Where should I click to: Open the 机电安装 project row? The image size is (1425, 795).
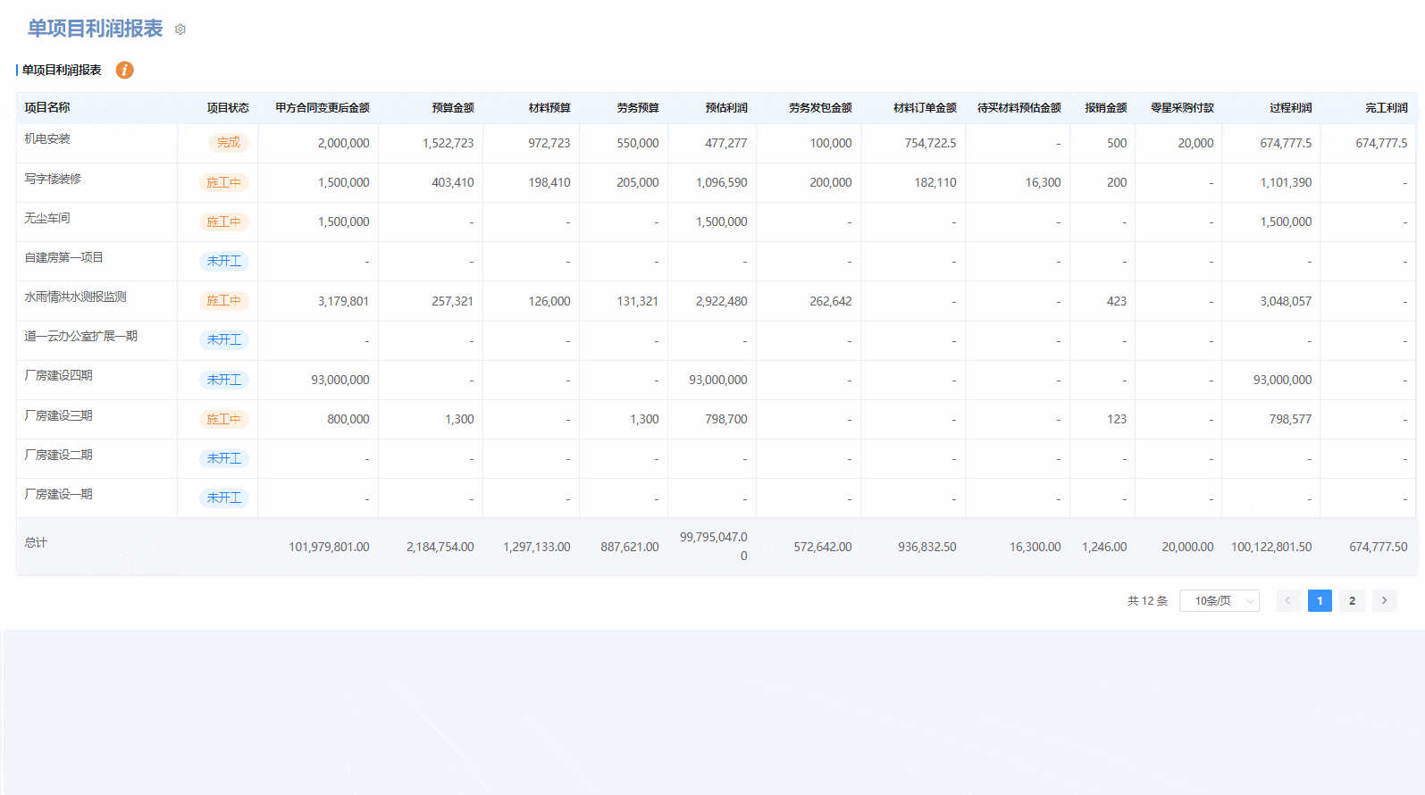coord(47,139)
